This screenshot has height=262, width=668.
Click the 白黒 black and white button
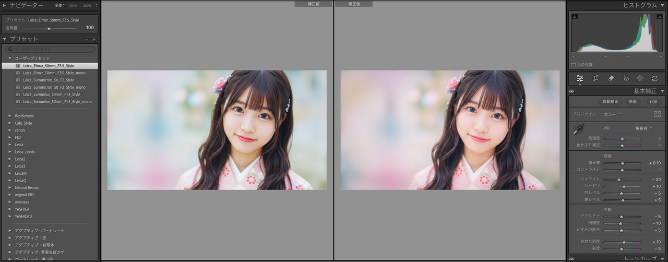coord(633,101)
